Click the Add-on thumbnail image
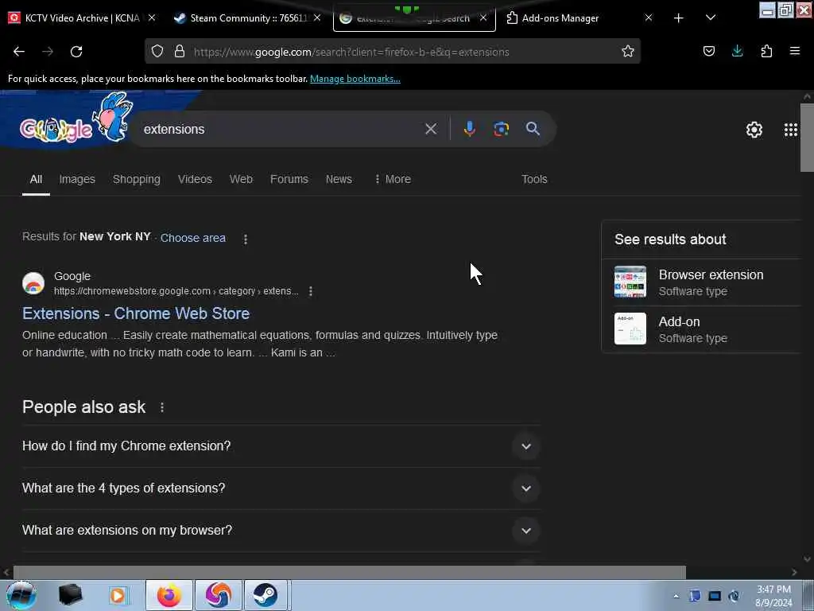This screenshot has height=611, width=814. click(630, 329)
